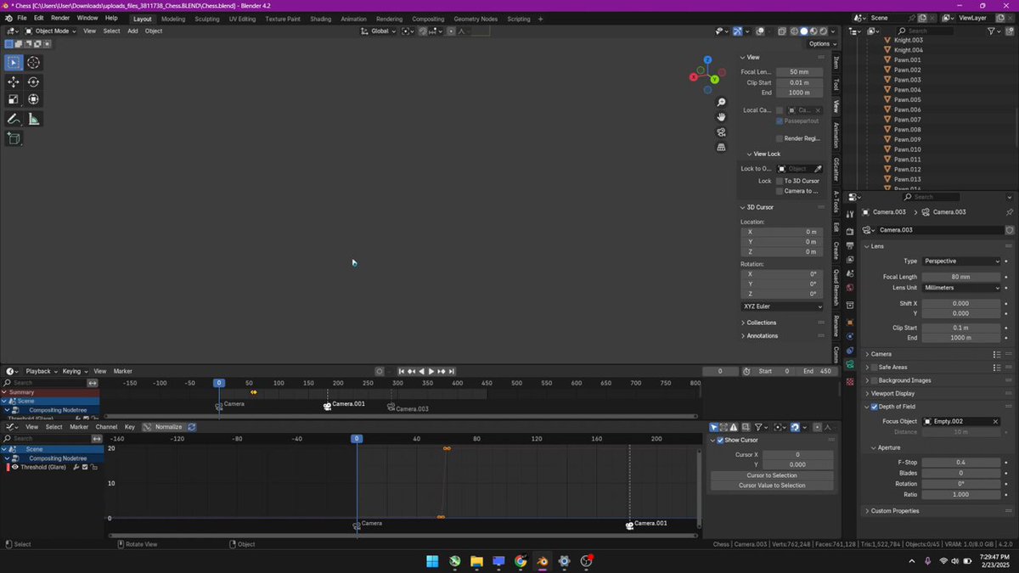1019x573 pixels.
Task: Open the Object Data camera properties tab
Action: (850, 364)
